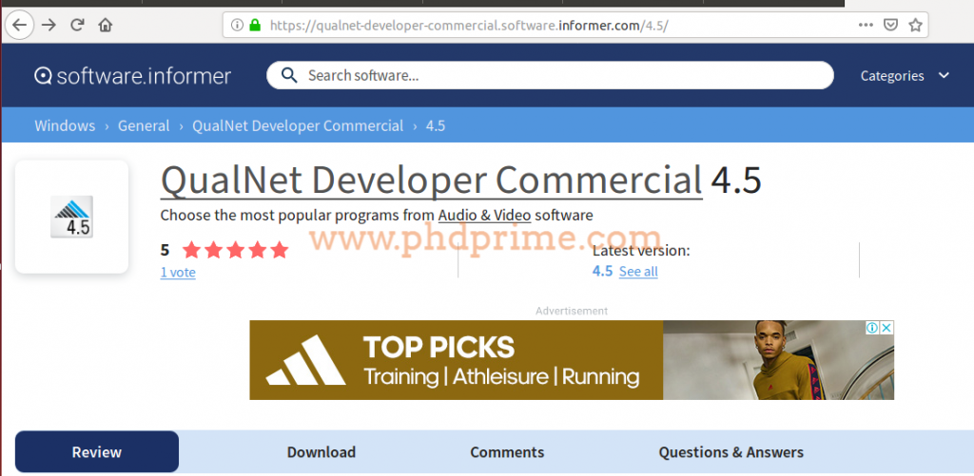
Task: Click the Windows breadcrumb link
Action: pos(65,125)
